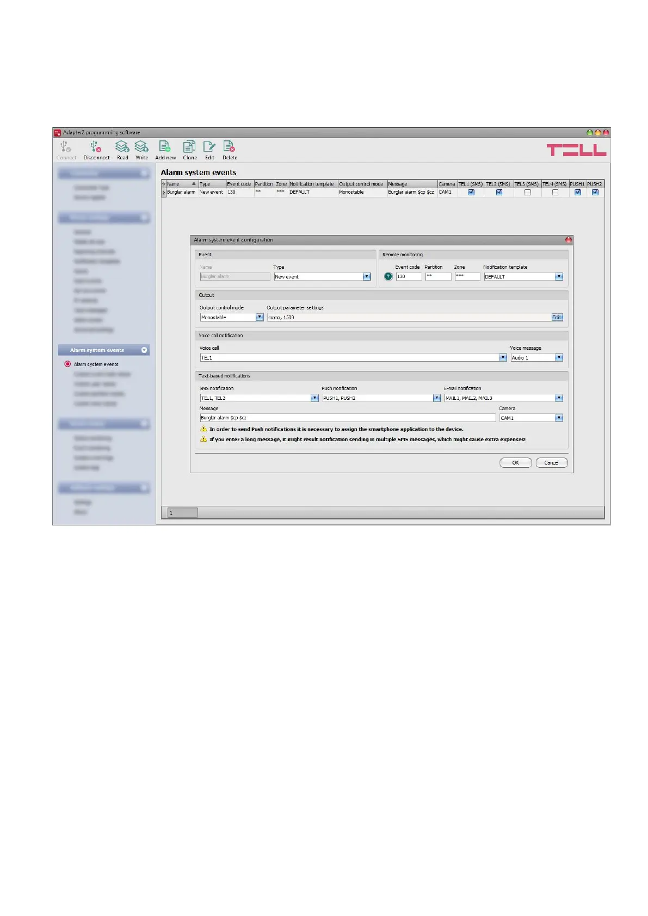Click the Partition input field
The image size is (648, 916).
(x=438, y=276)
